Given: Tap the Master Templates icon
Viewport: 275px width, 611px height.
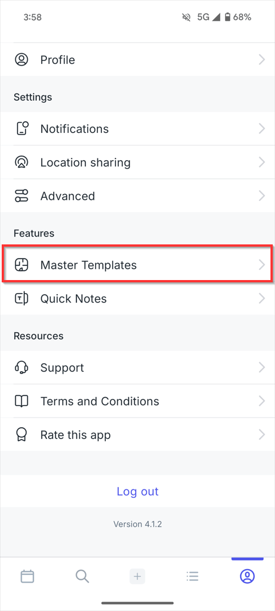Looking at the screenshot, I should 22,265.
